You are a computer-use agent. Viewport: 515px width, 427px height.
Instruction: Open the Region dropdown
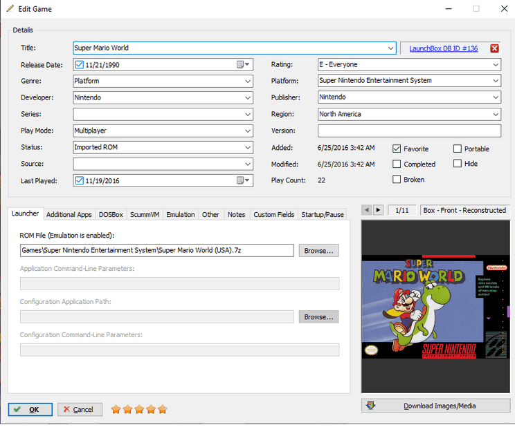pos(496,114)
